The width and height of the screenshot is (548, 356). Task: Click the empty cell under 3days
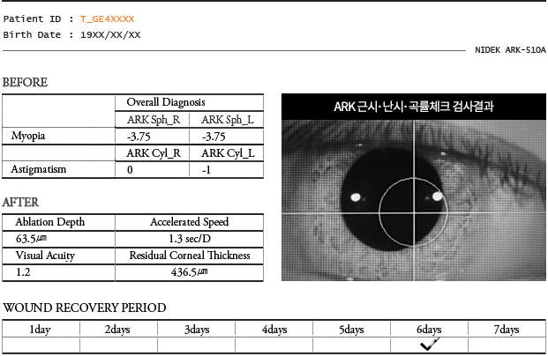[196, 345]
